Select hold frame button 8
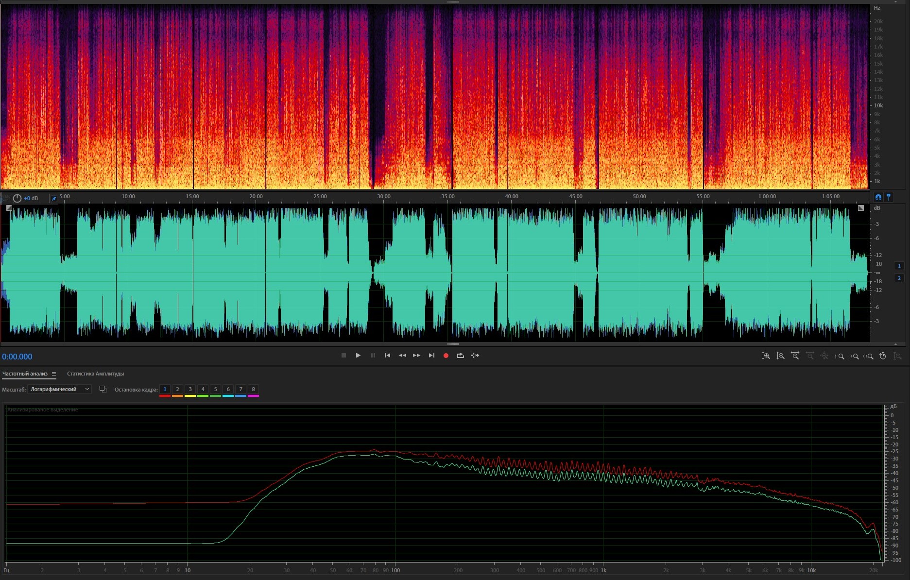This screenshot has height=580, width=910. [x=253, y=389]
